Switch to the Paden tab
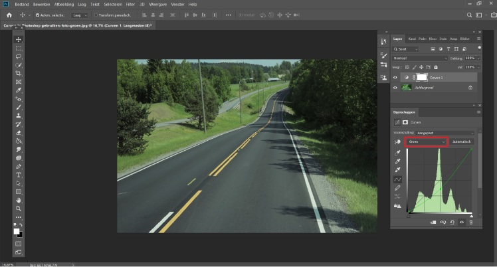Image resolution: width=497 pixels, height=267 pixels. pos(422,39)
